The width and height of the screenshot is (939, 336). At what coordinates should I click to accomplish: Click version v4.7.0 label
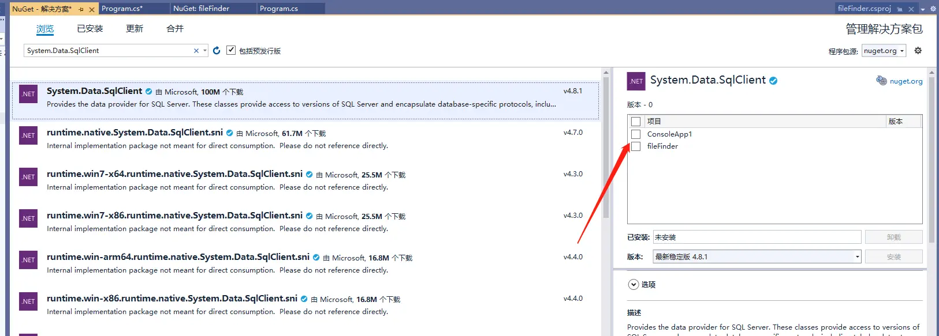tap(573, 133)
